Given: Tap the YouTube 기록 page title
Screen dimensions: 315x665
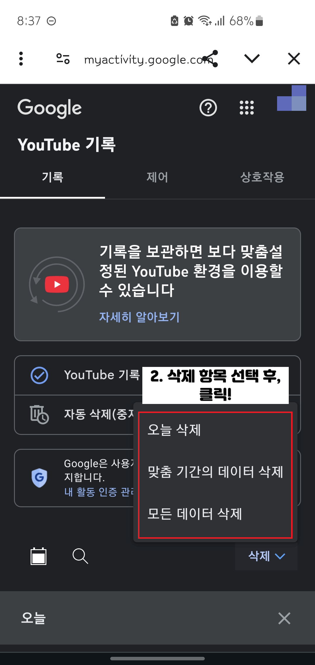Looking at the screenshot, I should (66, 145).
